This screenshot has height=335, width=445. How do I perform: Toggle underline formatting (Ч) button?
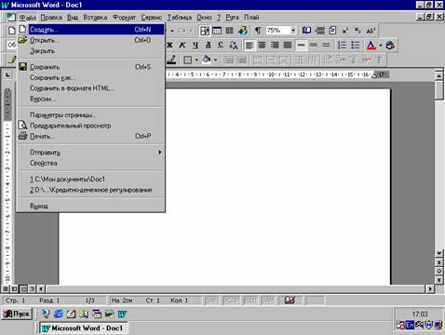196,46
